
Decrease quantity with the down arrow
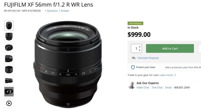pos(140,50)
